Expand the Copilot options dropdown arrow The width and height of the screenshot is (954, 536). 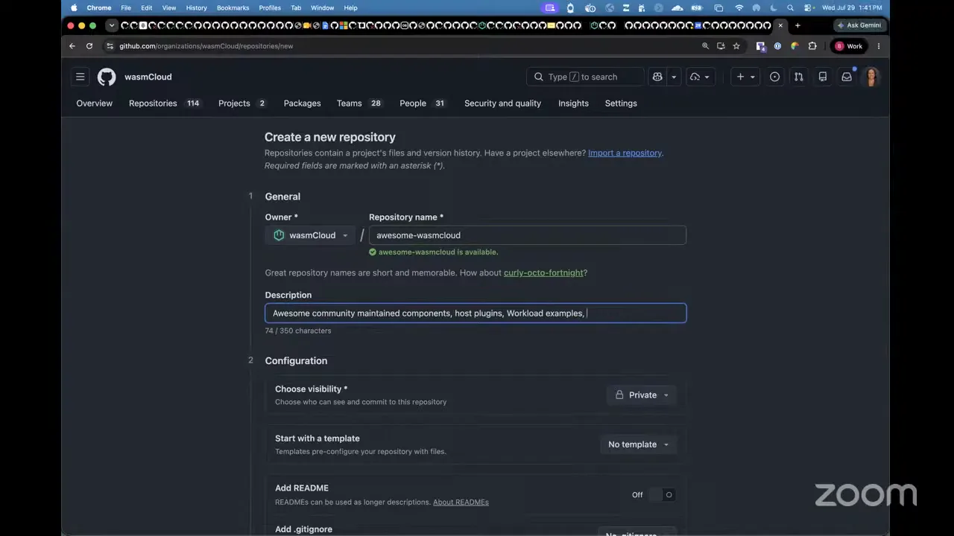pyautogui.click(x=674, y=77)
